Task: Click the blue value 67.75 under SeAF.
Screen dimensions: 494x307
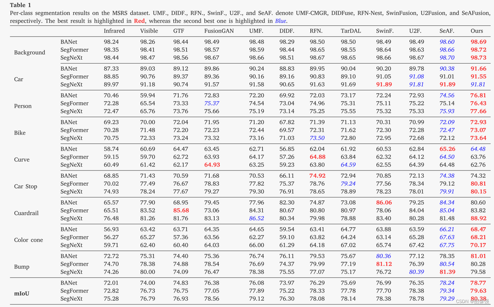Action: coord(447,245)
